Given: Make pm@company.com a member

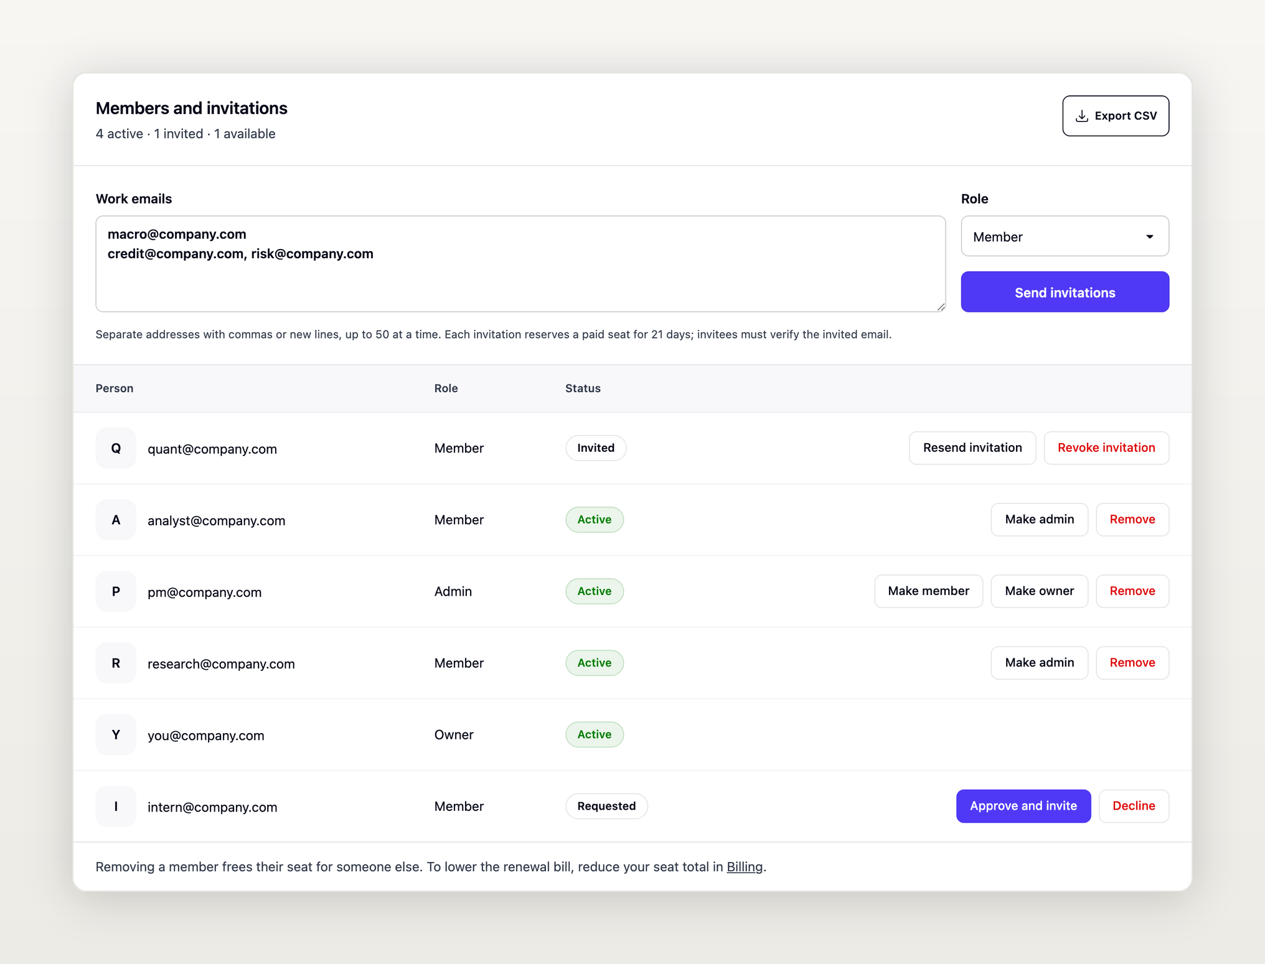Looking at the screenshot, I should (928, 591).
